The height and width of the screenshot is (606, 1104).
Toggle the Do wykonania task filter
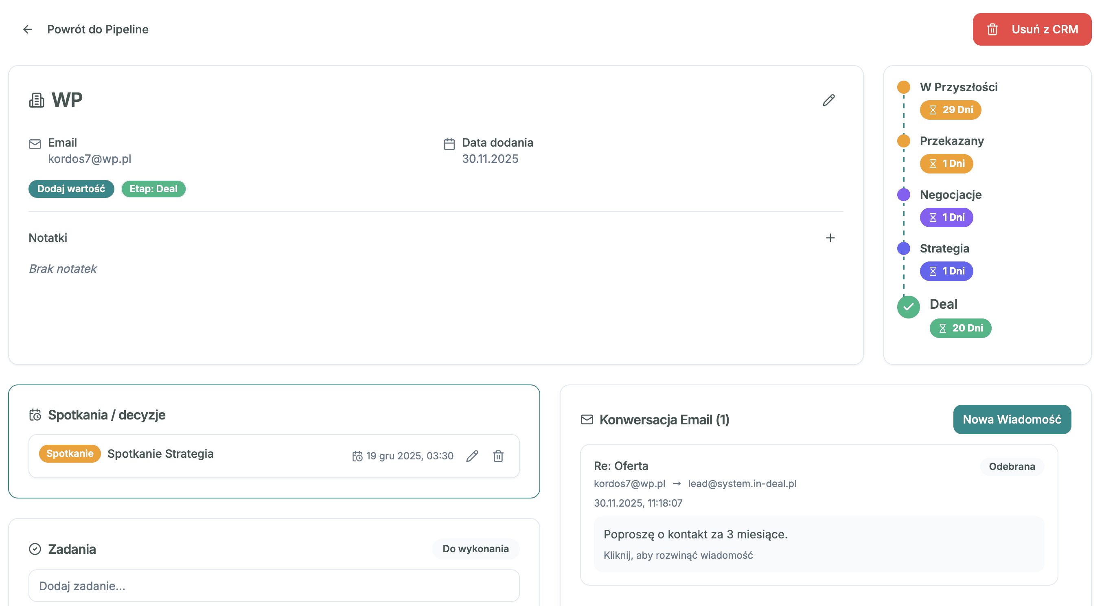(x=475, y=549)
